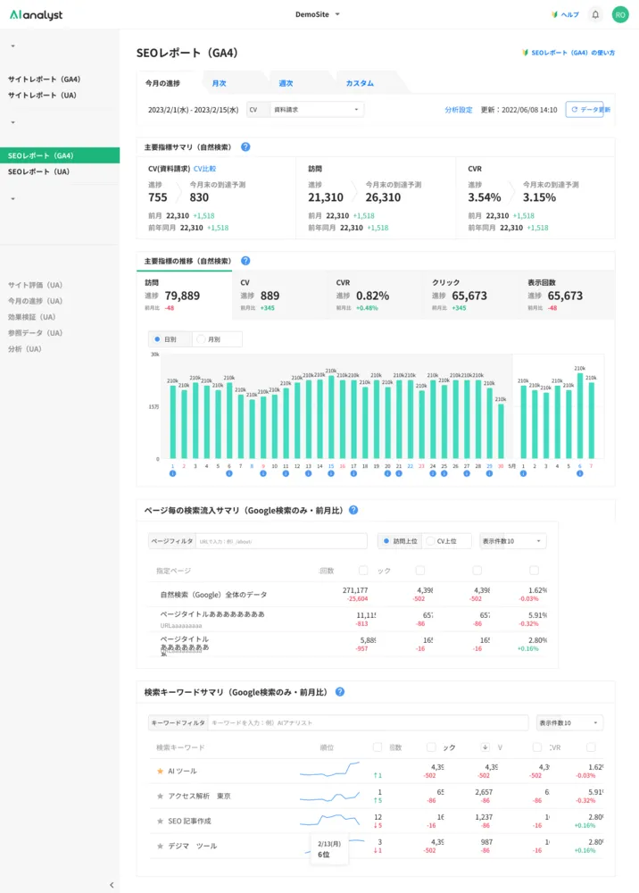Open サイトレポート (UA) in sidebar
The height and width of the screenshot is (893, 639).
coord(42,96)
